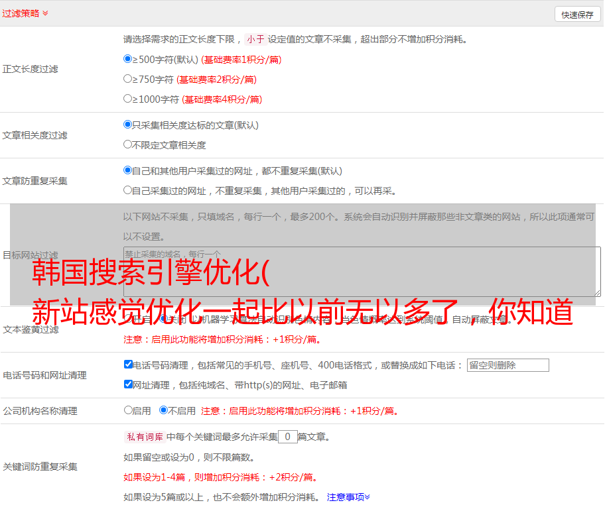Choose 不限定文章相关度 option
Viewport: 605px width, 509px height.
point(127,144)
